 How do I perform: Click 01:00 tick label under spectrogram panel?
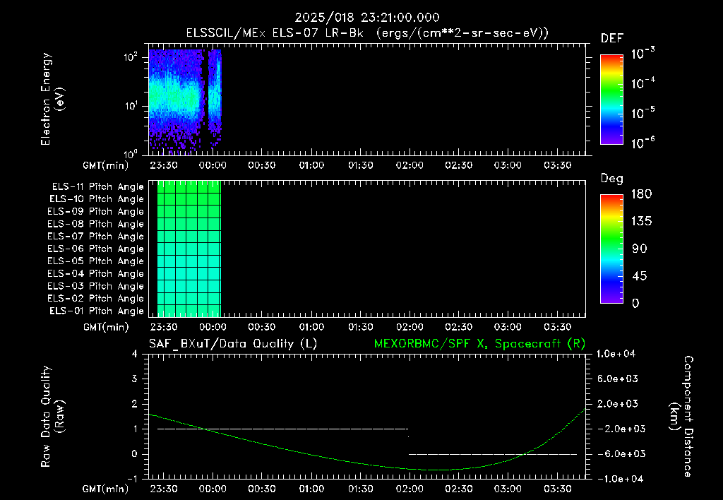click(x=311, y=165)
